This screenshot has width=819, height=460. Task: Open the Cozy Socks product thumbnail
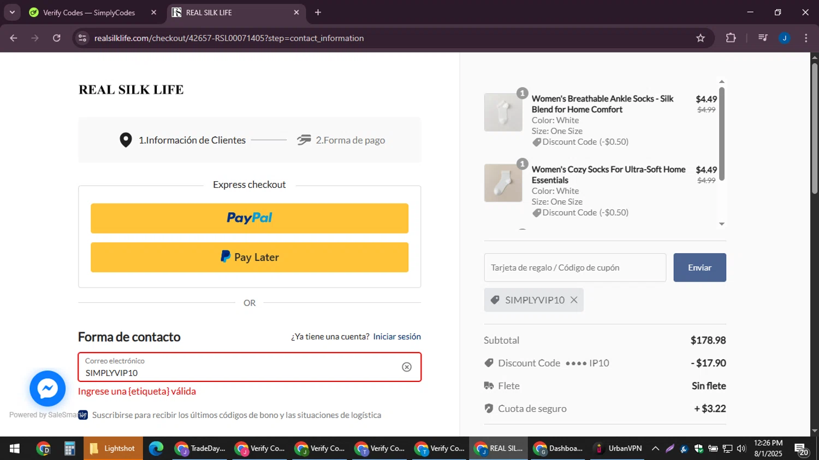(x=503, y=183)
